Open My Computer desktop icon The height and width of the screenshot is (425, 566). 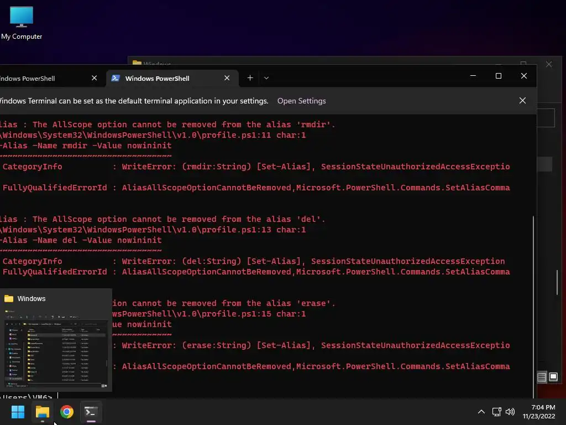coord(22,23)
